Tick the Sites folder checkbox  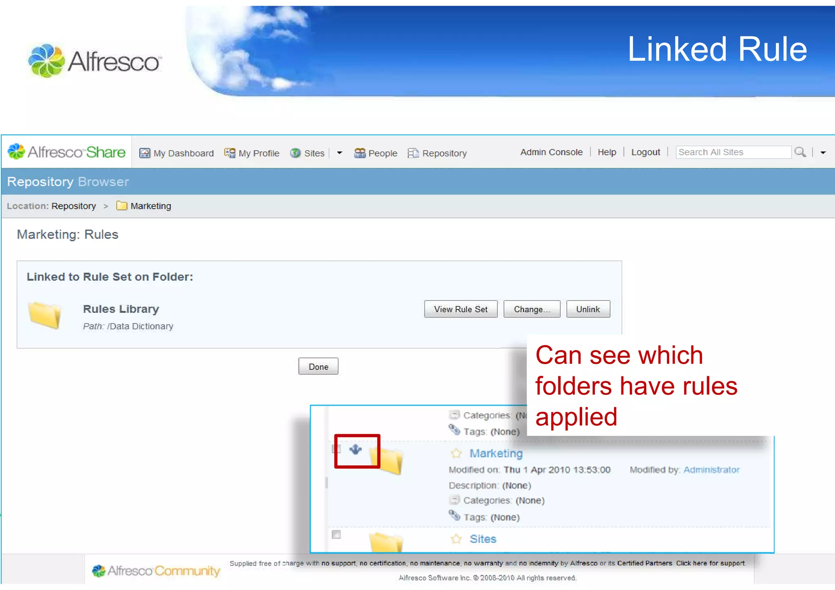(336, 534)
